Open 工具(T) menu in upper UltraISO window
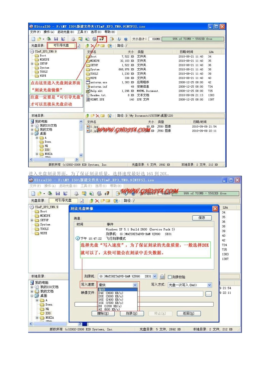 [82, 32]
